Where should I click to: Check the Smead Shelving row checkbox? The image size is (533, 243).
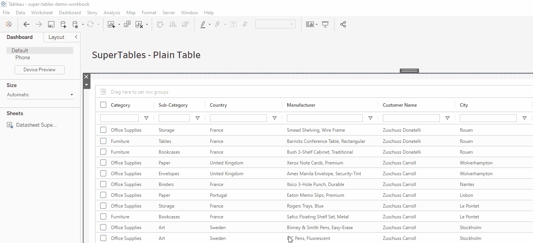tap(103, 130)
